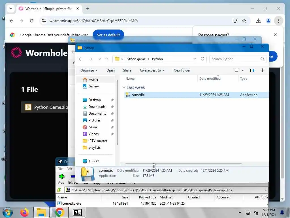Sort 7-Zip list by Size
Screen dimensions: 290x218
click(125, 197)
